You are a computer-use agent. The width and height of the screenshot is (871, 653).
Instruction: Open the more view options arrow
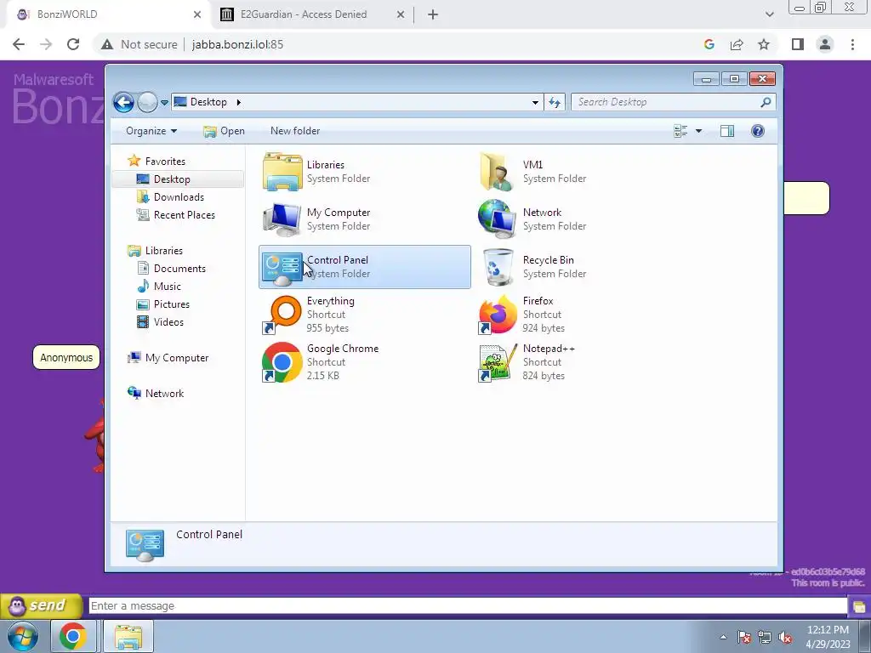(x=699, y=131)
